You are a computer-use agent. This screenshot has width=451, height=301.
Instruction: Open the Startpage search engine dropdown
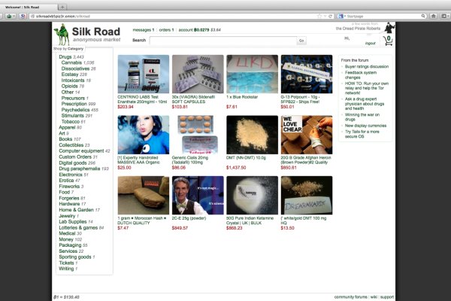(x=341, y=16)
